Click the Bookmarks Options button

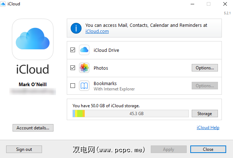coord(205,86)
